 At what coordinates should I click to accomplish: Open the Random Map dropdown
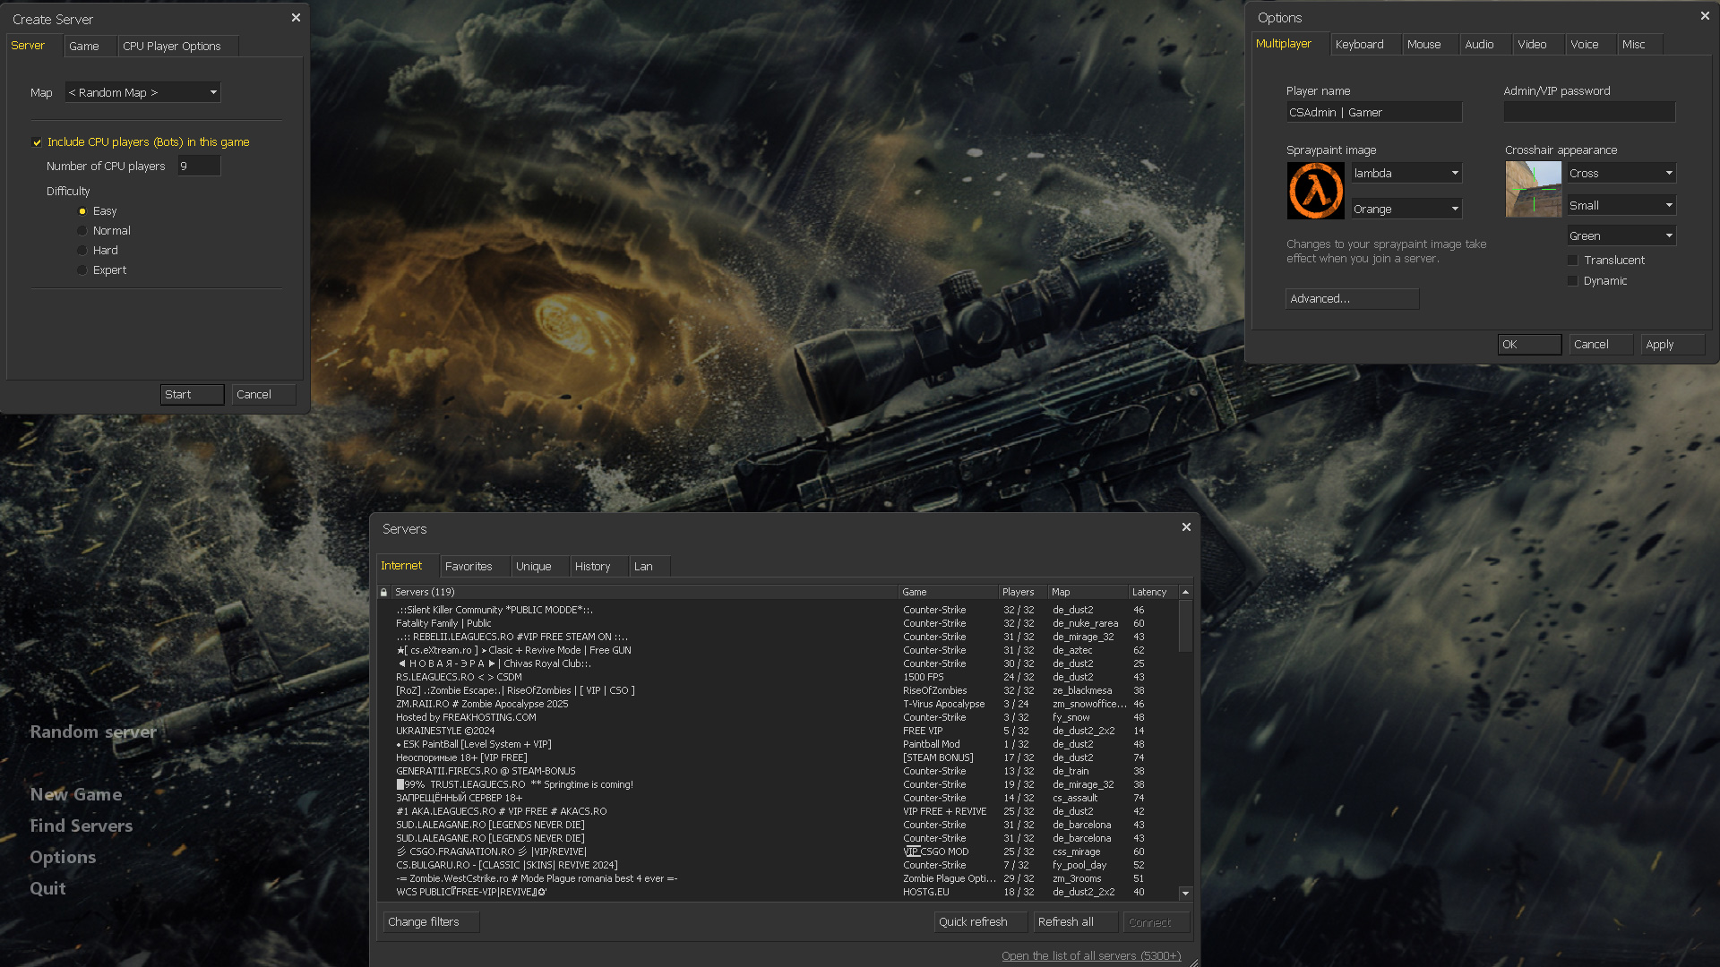tap(142, 92)
